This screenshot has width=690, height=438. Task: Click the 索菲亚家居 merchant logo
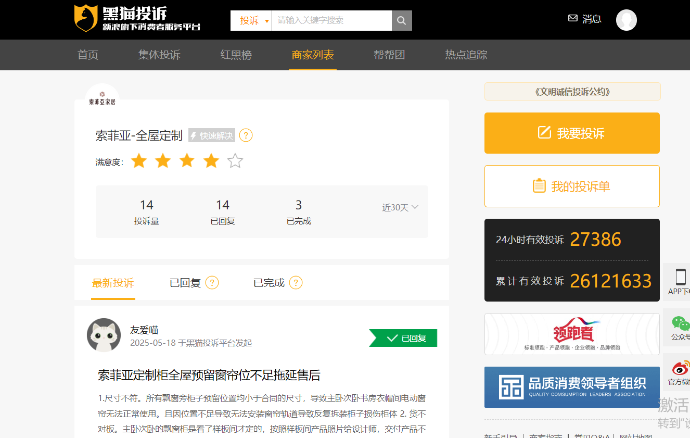(103, 99)
